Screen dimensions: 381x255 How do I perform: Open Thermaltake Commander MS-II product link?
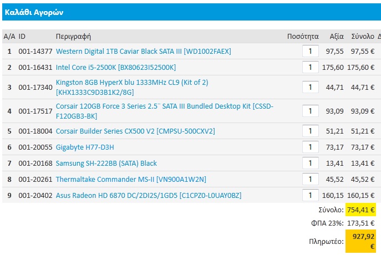pyautogui.click(x=131, y=179)
